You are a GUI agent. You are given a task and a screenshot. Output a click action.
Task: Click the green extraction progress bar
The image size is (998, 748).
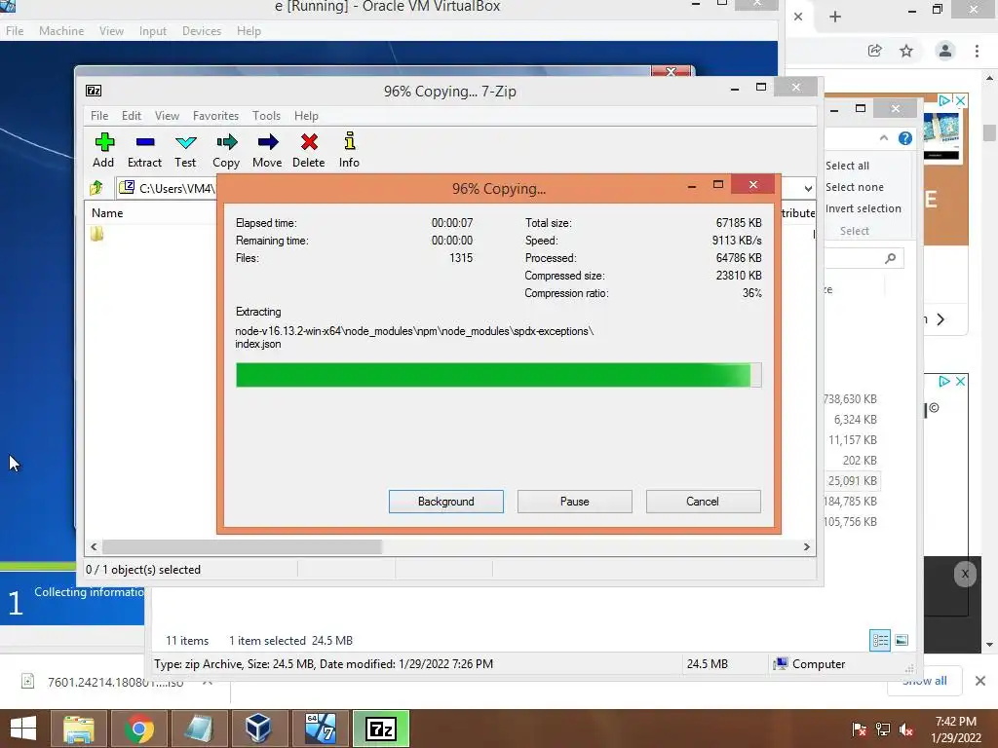point(498,375)
